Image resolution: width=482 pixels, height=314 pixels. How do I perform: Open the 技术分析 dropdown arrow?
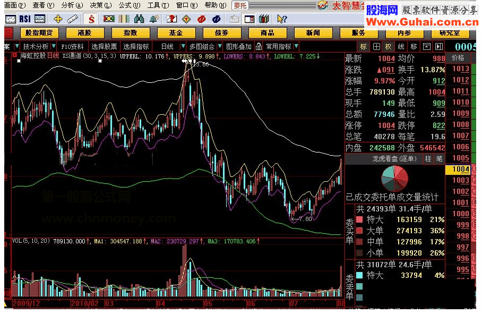coord(54,46)
